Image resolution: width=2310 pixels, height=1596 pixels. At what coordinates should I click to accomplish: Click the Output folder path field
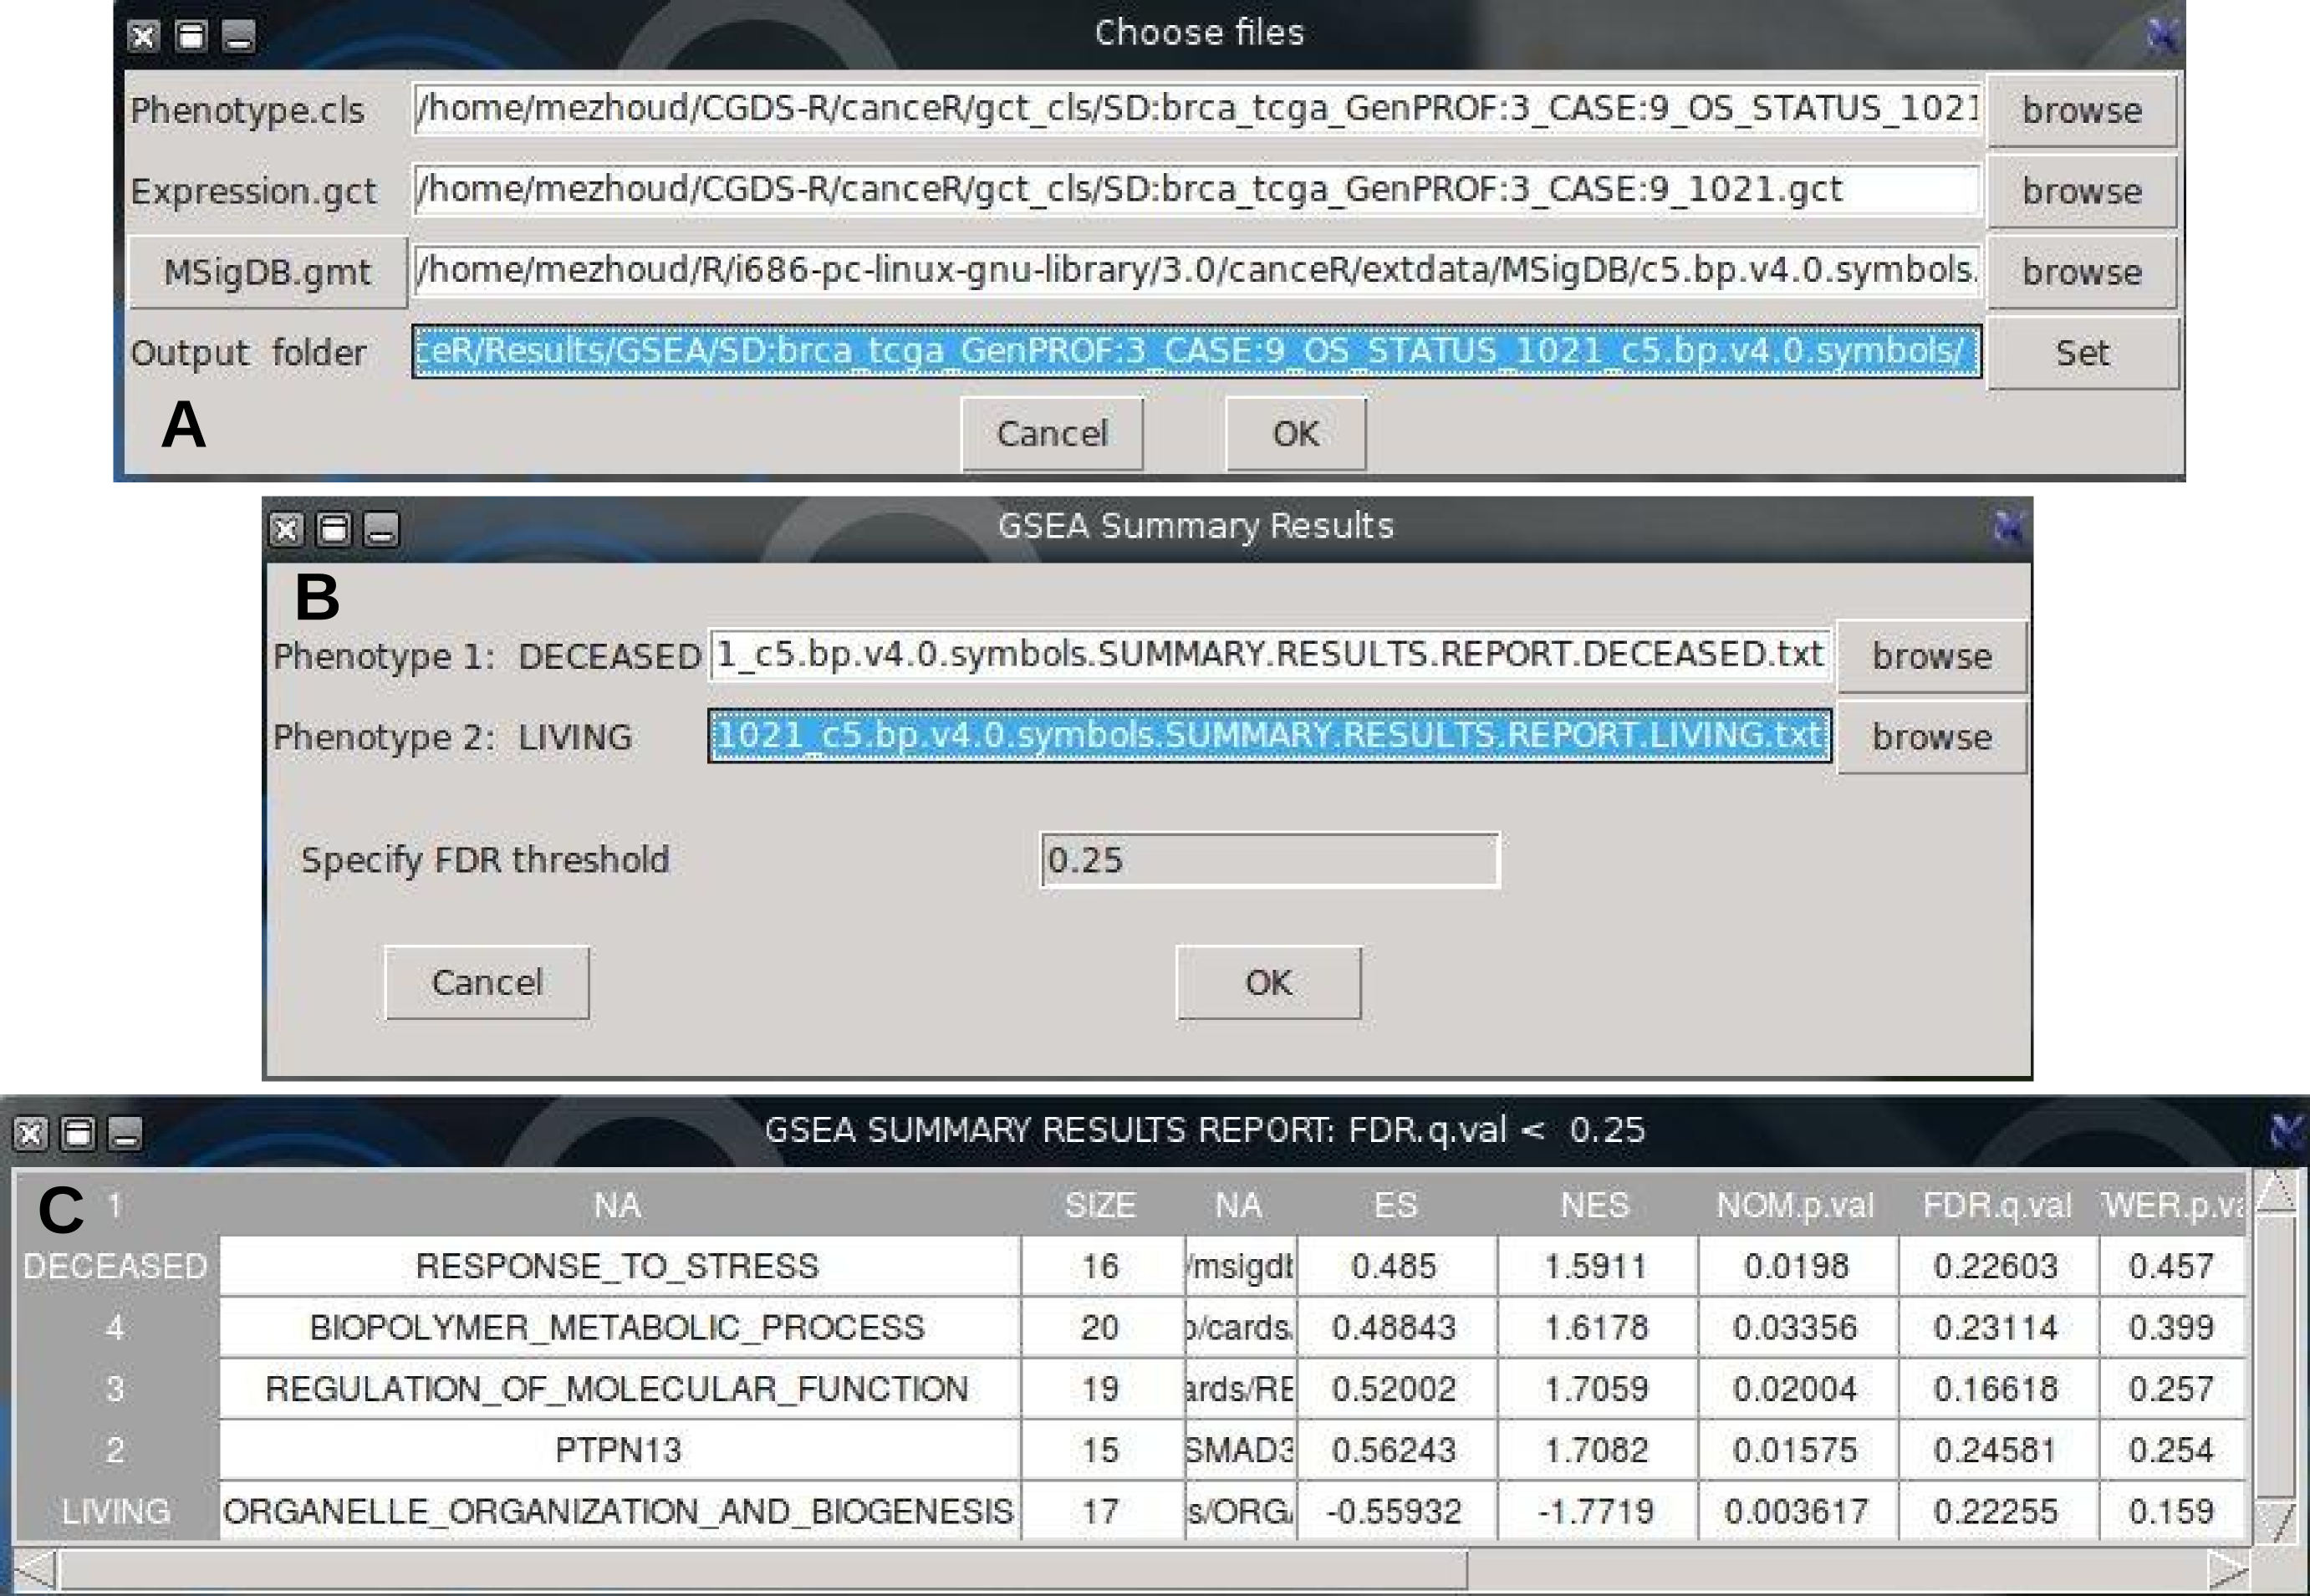[1195, 352]
